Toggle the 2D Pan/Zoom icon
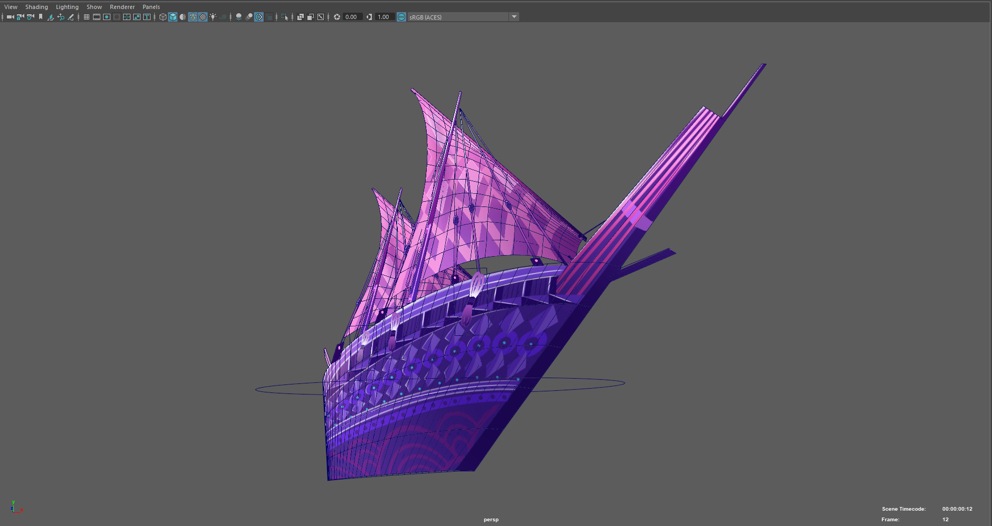The image size is (992, 526). pos(61,17)
